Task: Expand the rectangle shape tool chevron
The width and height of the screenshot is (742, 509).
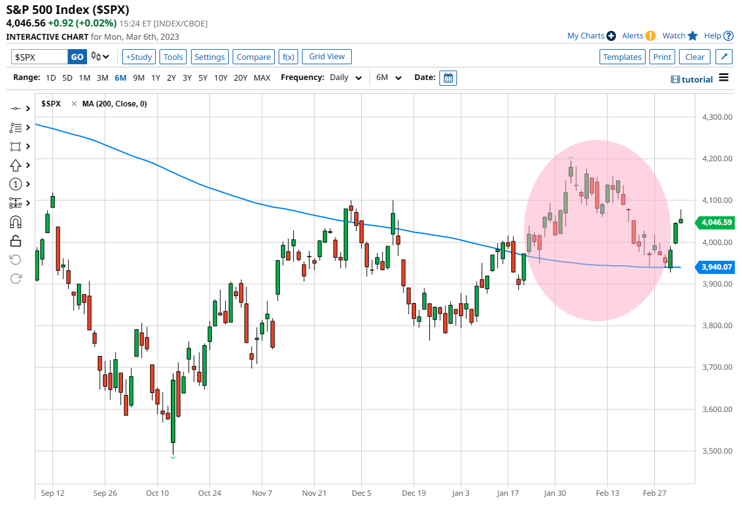Action: coord(28,147)
